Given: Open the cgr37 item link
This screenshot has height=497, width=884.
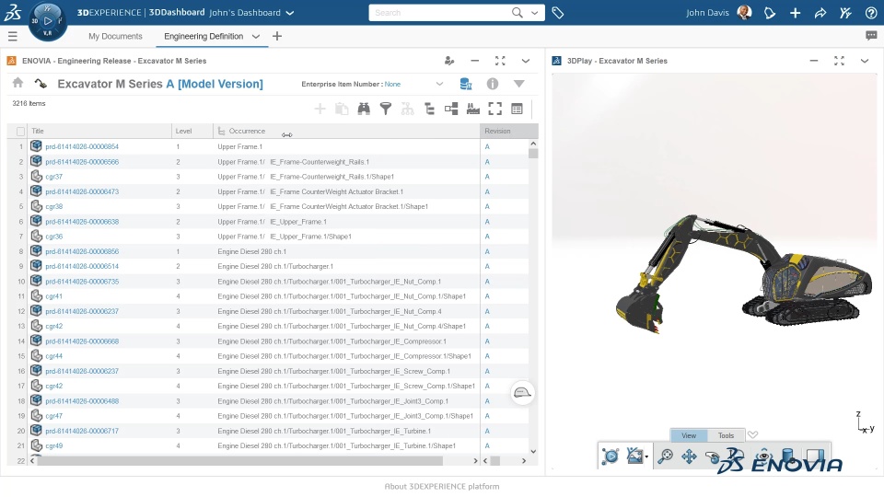Looking at the screenshot, I should (54, 177).
